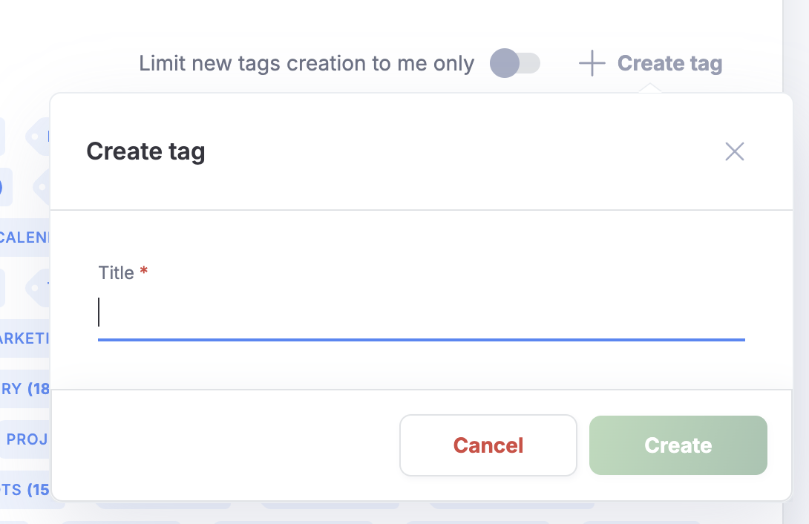Focus the Title input field
Image resolution: width=809 pixels, height=524 pixels.
point(421,312)
